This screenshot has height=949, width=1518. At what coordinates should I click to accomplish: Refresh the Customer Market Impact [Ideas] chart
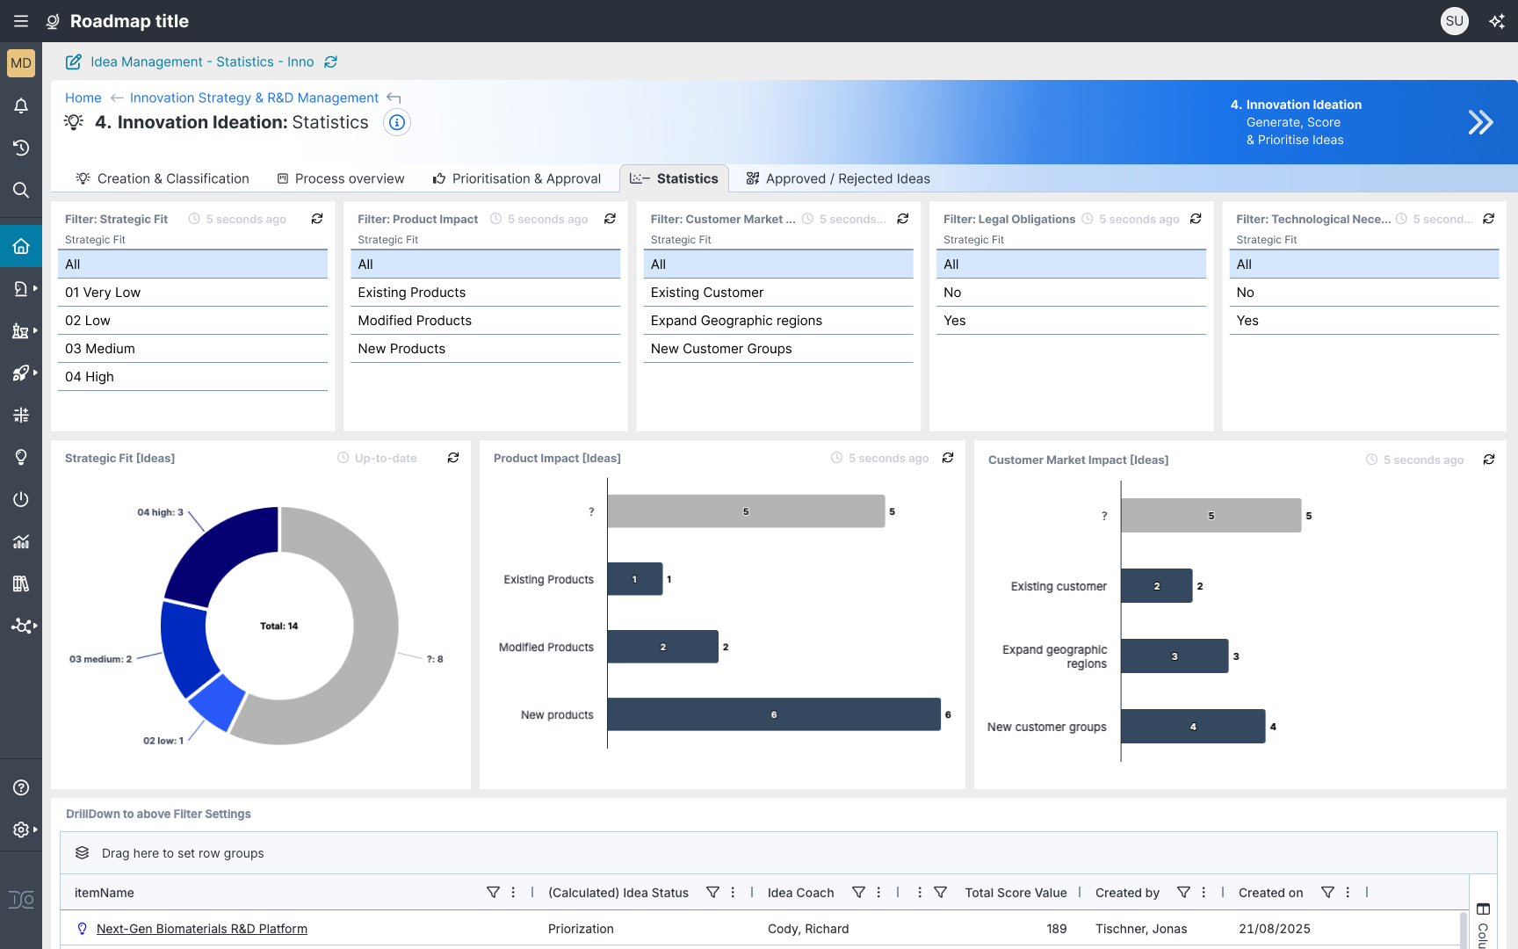click(x=1489, y=460)
